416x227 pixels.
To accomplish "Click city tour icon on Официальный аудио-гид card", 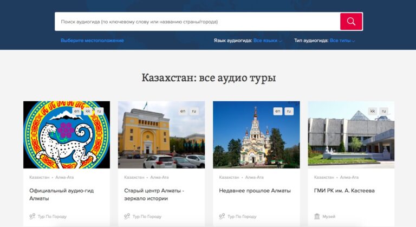I will 32,216.
